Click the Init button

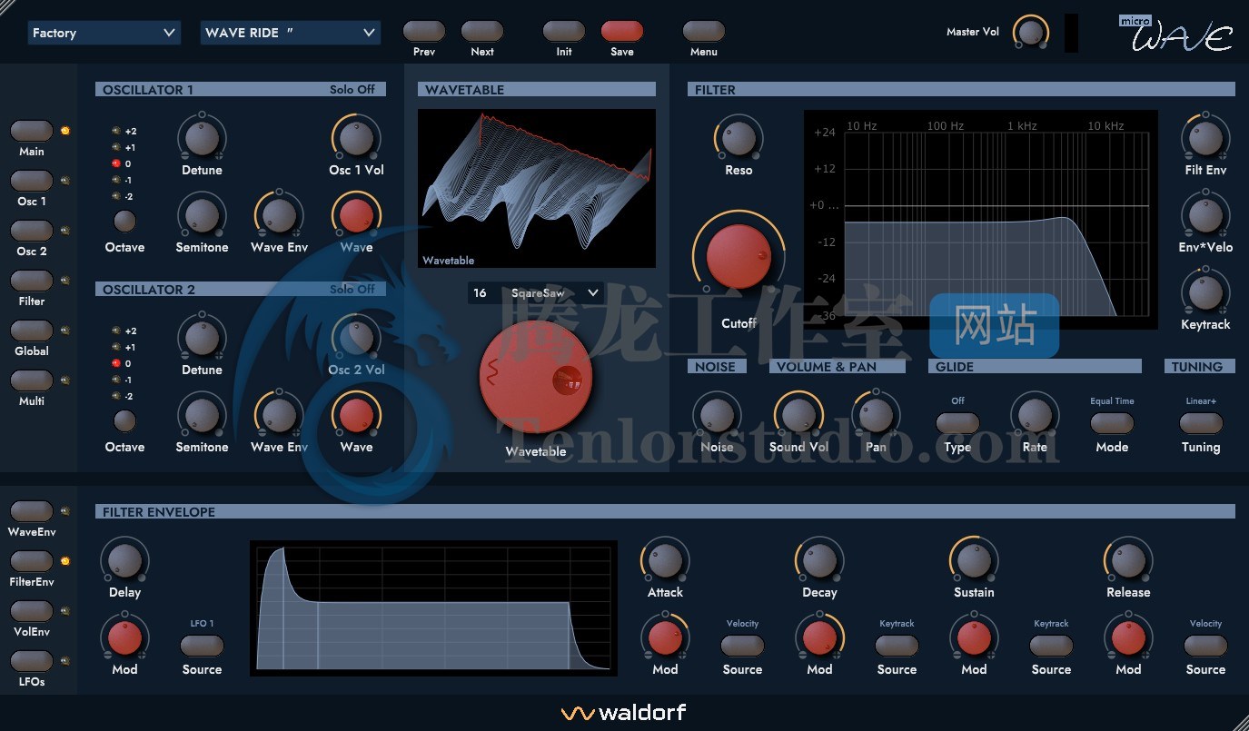(x=563, y=32)
